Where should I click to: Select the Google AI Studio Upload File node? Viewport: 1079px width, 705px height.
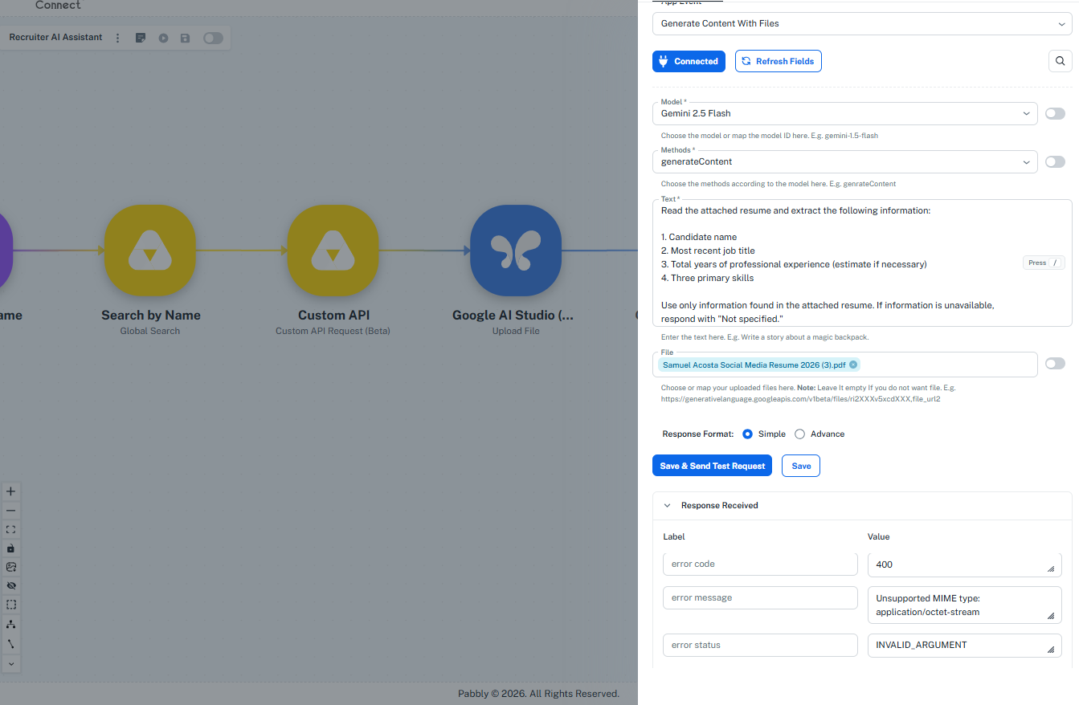pyautogui.click(x=516, y=251)
